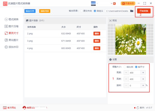Image resolution: width=155 pixels, height=111 pixels.
Task: Select 自定义 output radio button
Action: 95,11
